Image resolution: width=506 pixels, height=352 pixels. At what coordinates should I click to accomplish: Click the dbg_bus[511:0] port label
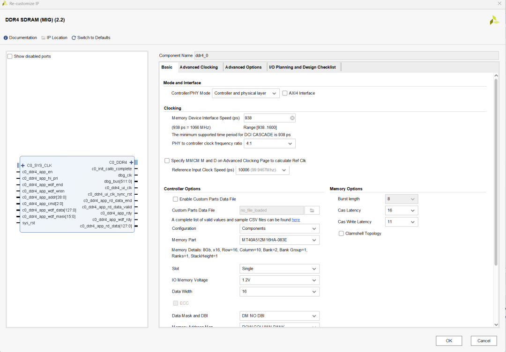coord(118,182)
